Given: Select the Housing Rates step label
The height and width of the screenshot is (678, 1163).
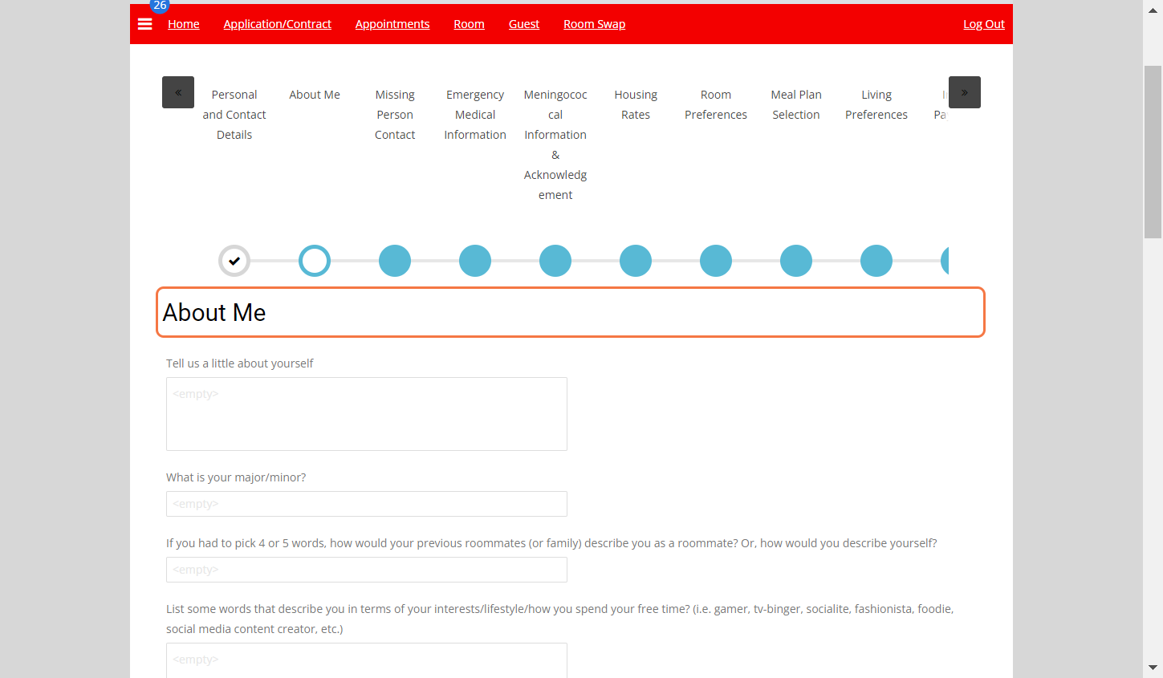Looking at the screenshot, I should [x=636, y=104].
